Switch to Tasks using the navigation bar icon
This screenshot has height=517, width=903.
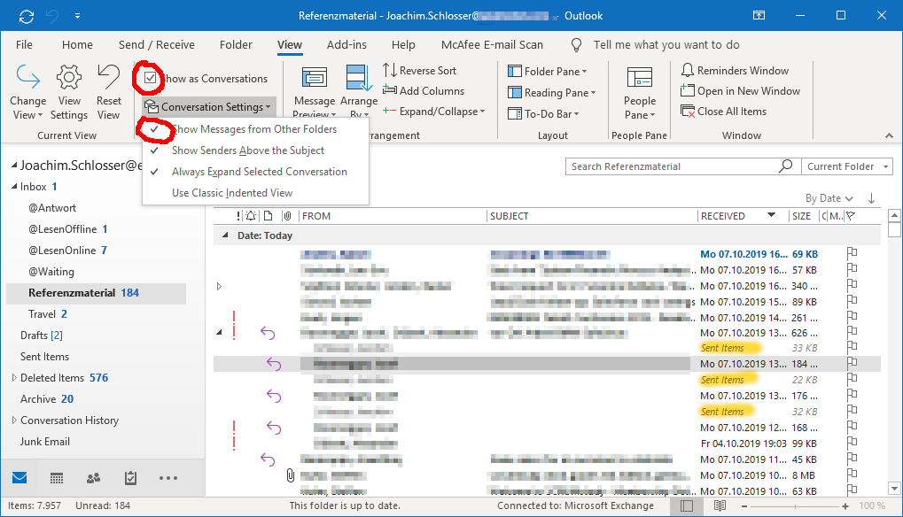coord(130,478)
